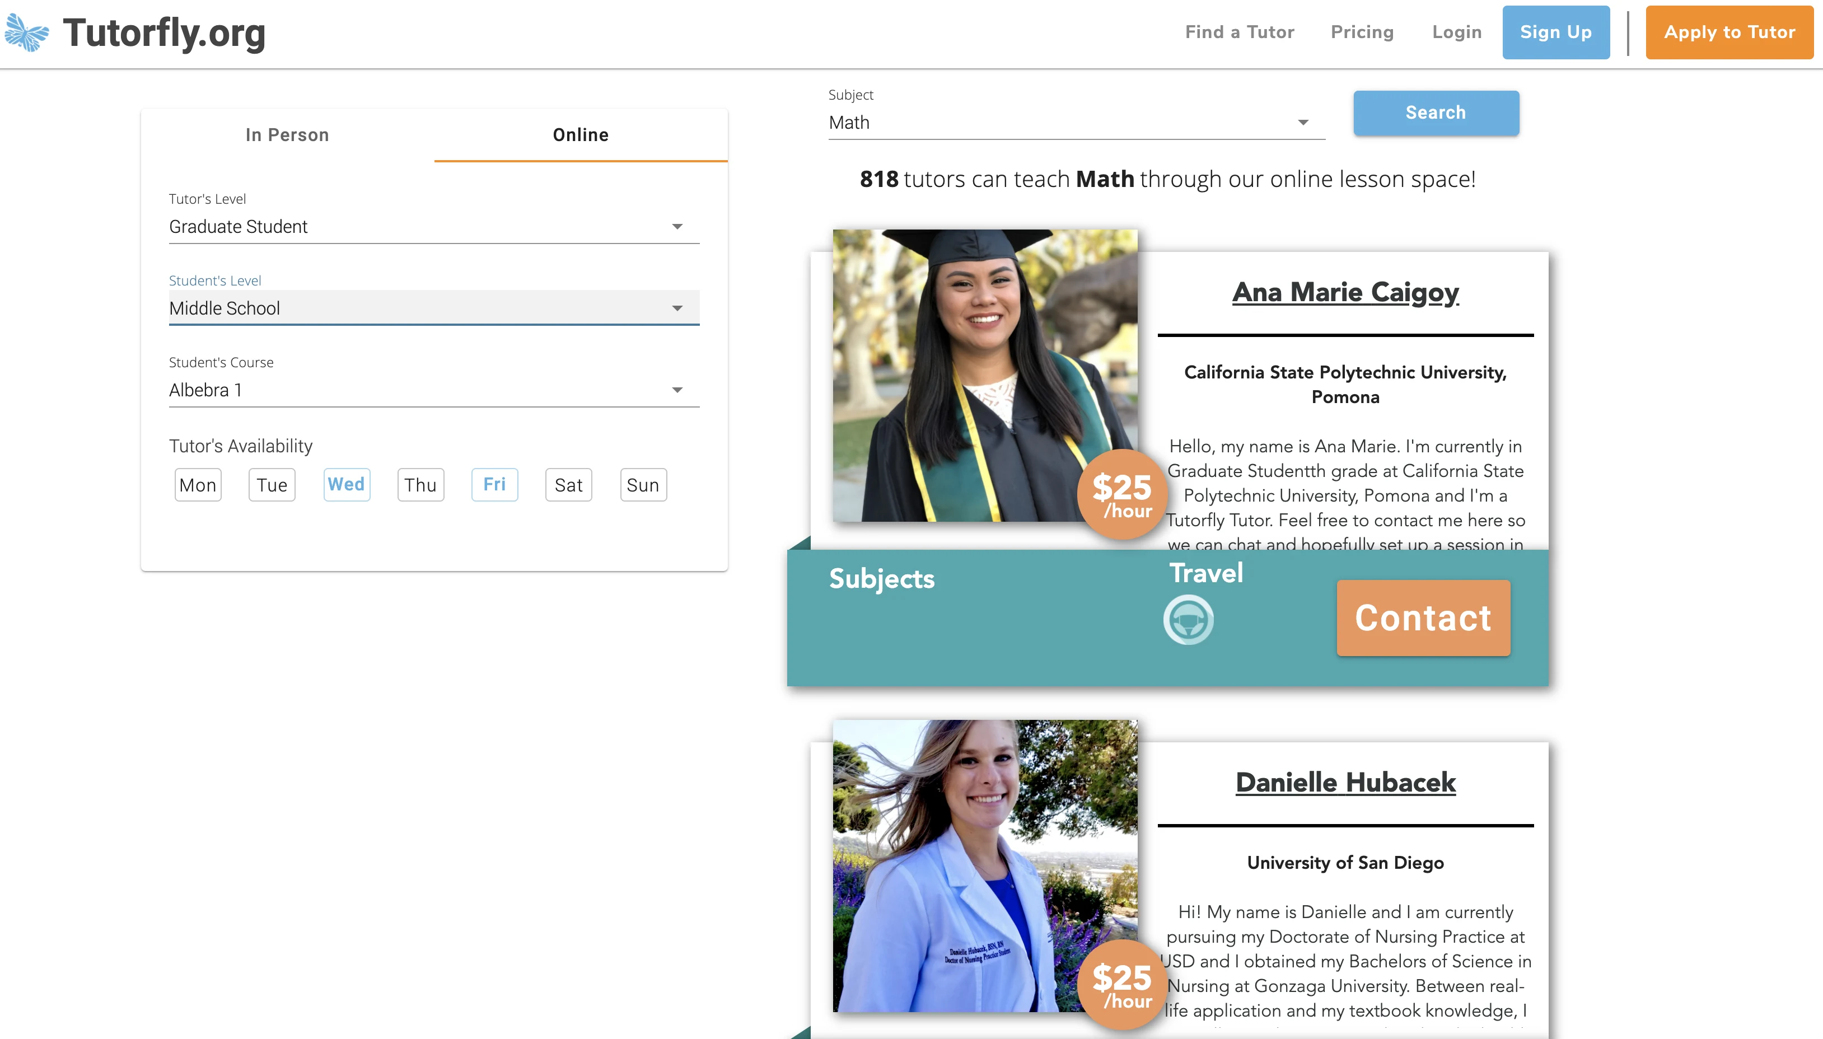Open the Pricing page
The image size is (1823, 1039).
click(1362, 32)
